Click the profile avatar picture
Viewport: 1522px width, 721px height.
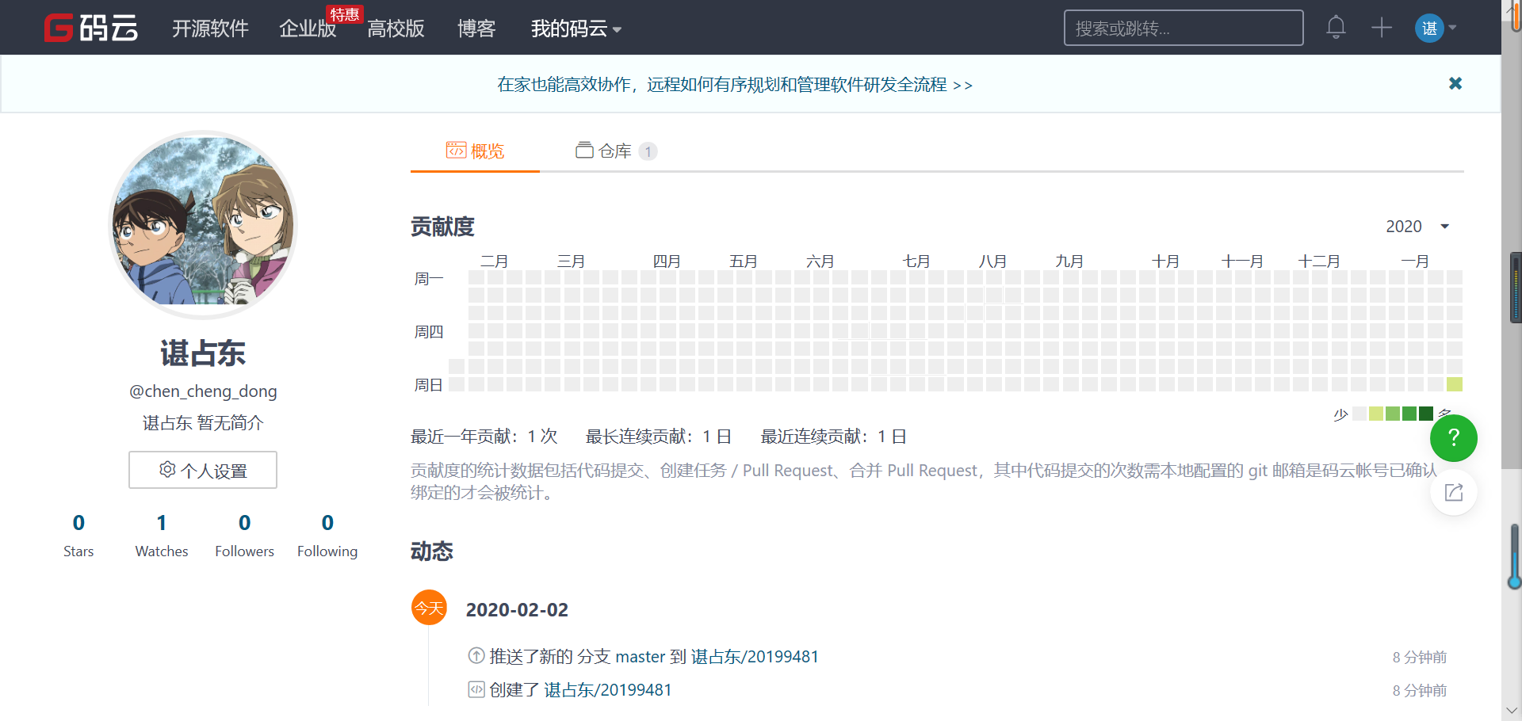coord(203,224)
